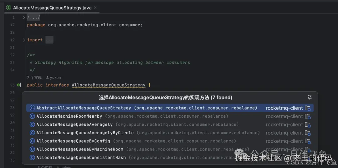Expand the folded license comment on line 1

pos(24,18)
